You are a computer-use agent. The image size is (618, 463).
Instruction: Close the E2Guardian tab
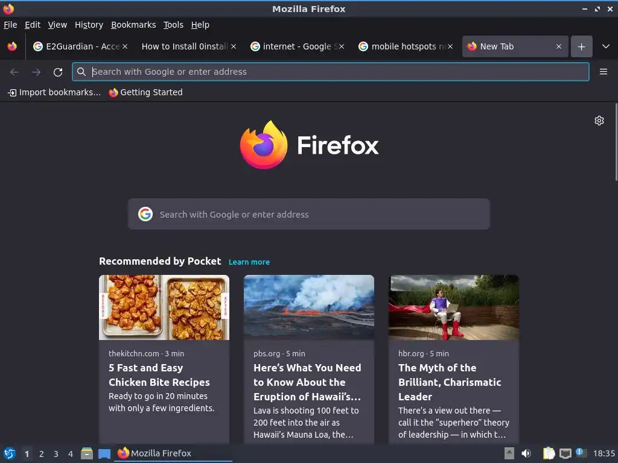click(x=124, y=46)
